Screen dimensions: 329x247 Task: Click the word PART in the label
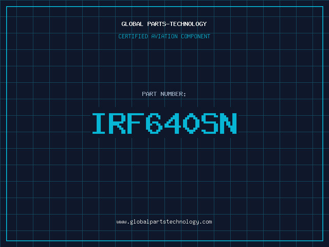point(149,94)
